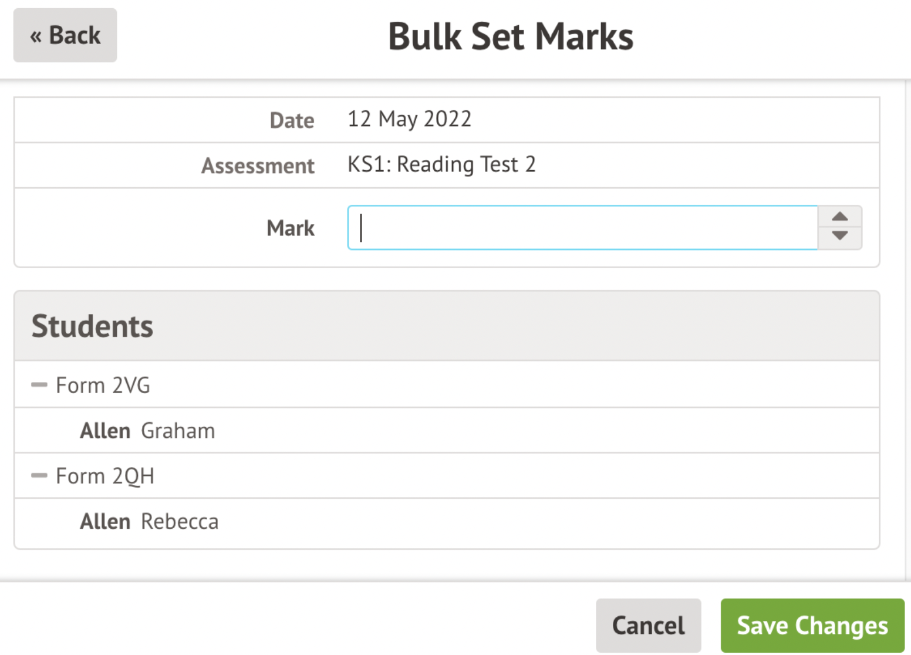
Task: Click the Form 2QH group label
Action: (x=105, y=476)
